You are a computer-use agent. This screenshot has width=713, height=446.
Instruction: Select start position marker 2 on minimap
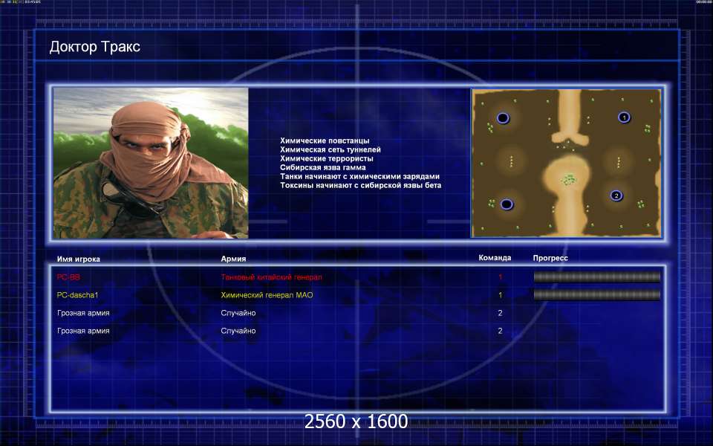point(616,195)
